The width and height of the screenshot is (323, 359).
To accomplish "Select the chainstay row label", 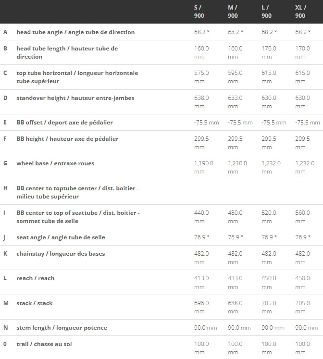I will pos(61,254).
